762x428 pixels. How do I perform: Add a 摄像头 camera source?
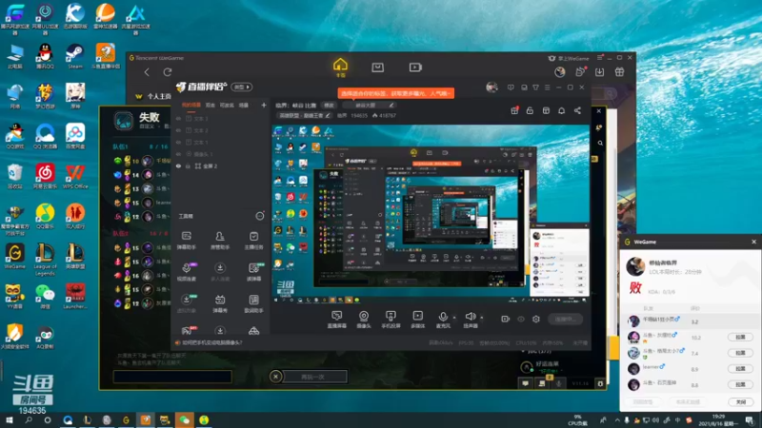[364, 320]
